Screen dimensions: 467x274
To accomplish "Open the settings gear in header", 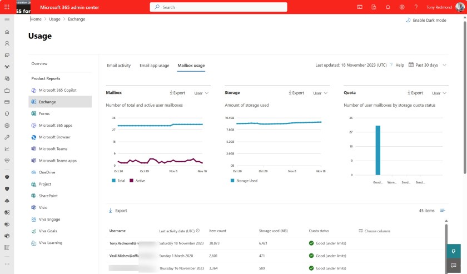I will point(402,7).
